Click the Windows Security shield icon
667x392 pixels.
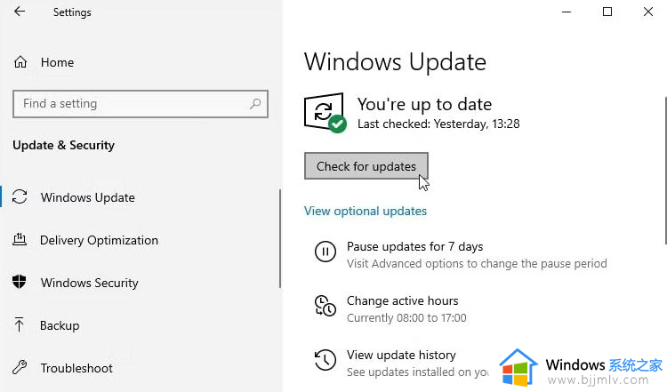(20, 282)
